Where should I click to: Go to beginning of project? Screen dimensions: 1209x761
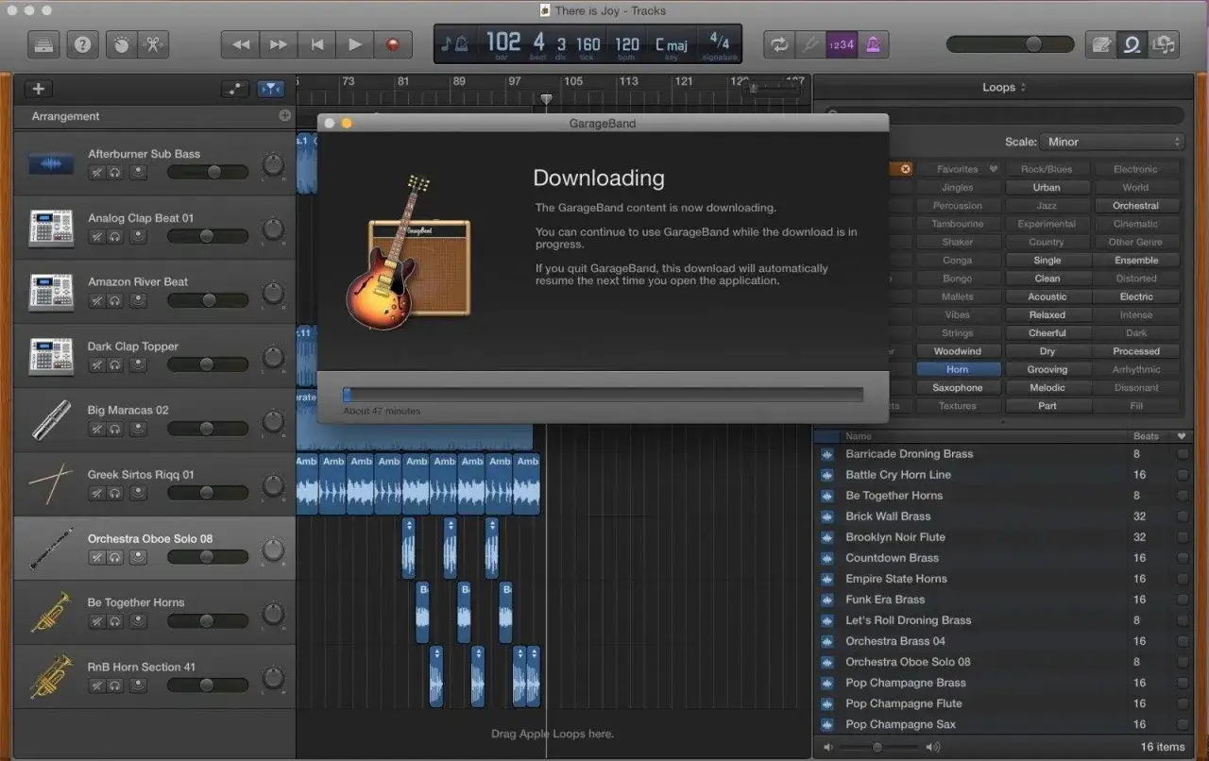pyautogui.click(x=317, y=44)
